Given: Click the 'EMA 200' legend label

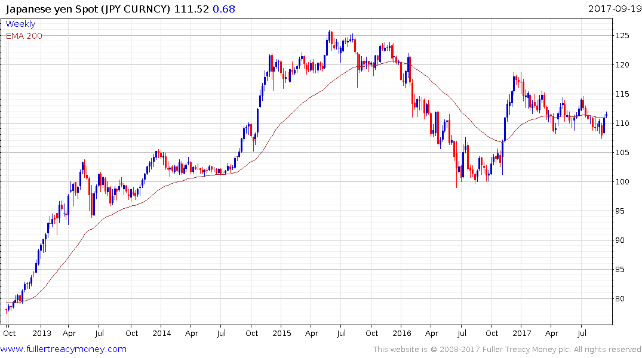Looking at the screenshot, I should (24, 36).
